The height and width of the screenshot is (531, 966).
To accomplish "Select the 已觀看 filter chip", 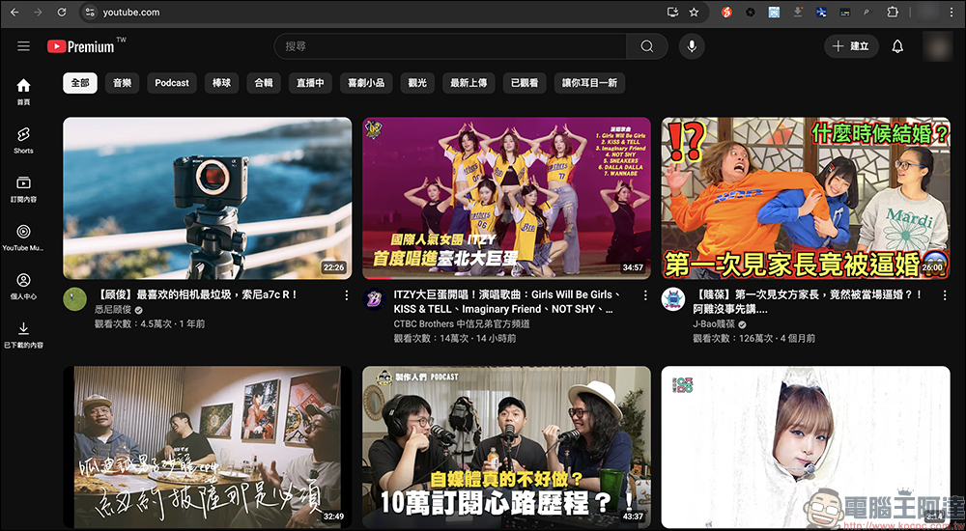I will [525, 83].
